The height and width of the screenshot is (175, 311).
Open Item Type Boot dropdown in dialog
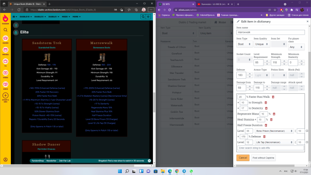[244, 44]
